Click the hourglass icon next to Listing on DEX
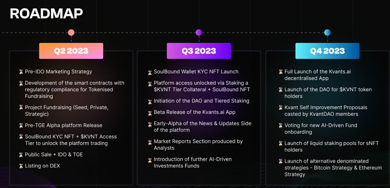 tap(21, 166)
